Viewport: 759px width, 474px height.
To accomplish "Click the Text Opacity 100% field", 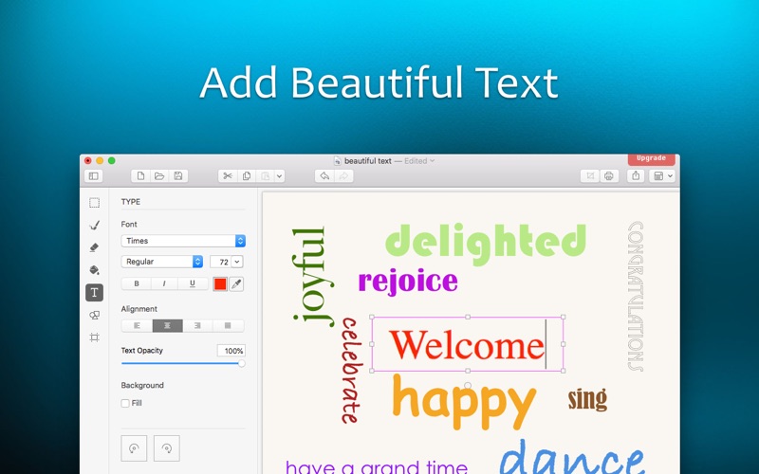I will (231, 351).
